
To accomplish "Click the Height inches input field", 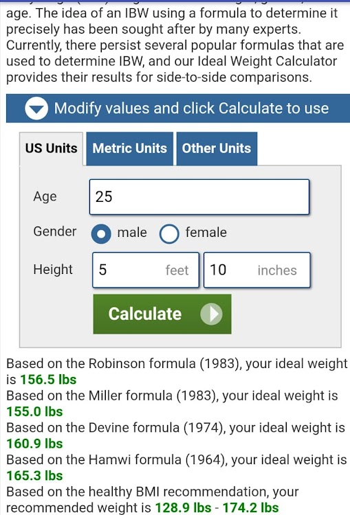I will pyautogui.click(x=257, y=270).
